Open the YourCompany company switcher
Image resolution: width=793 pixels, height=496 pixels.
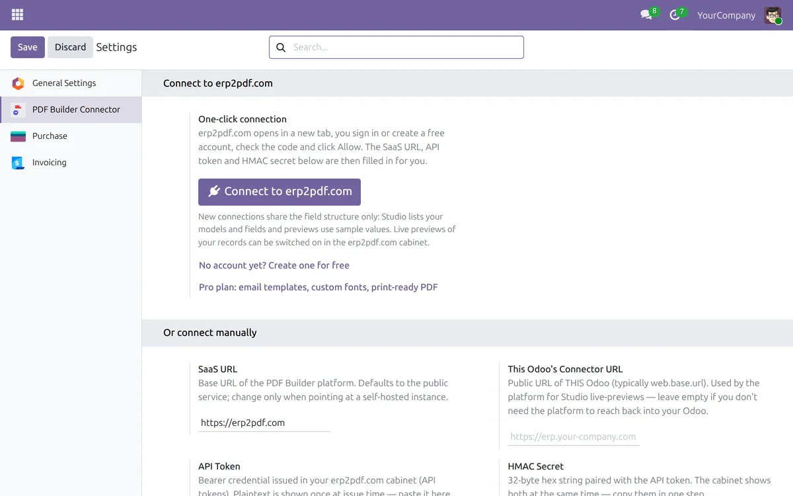(x=726, y=15)
